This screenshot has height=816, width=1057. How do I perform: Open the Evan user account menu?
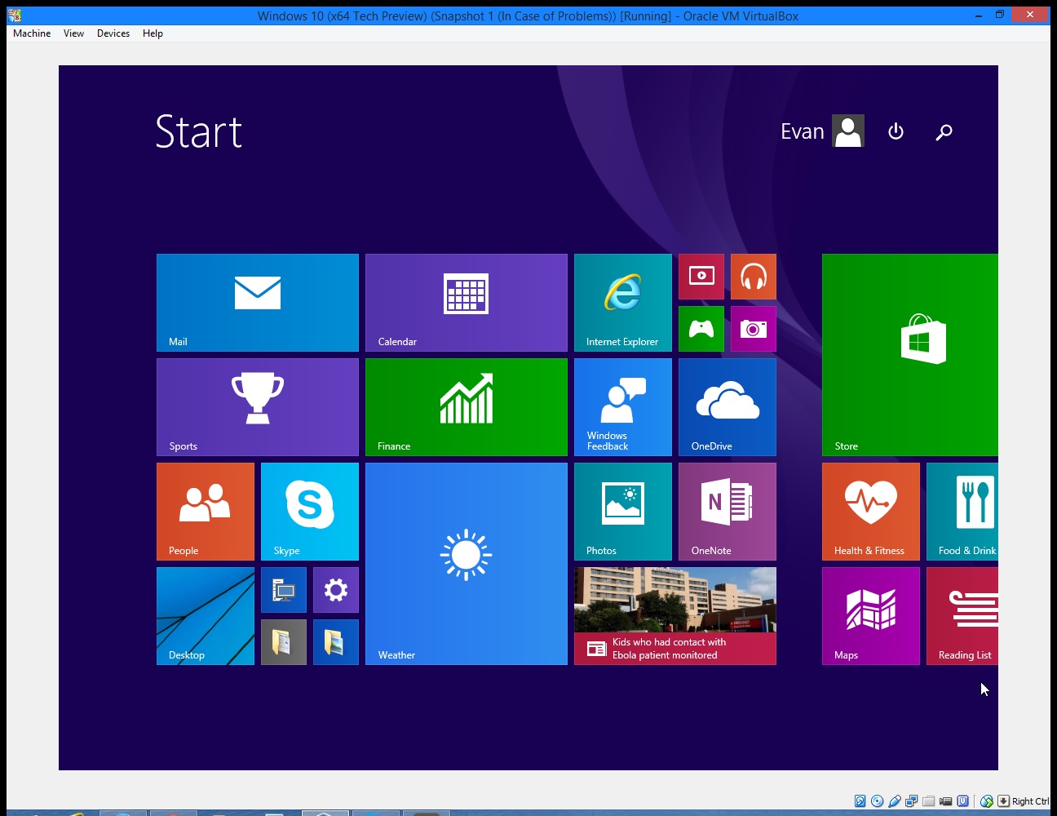tap(822, 131)
